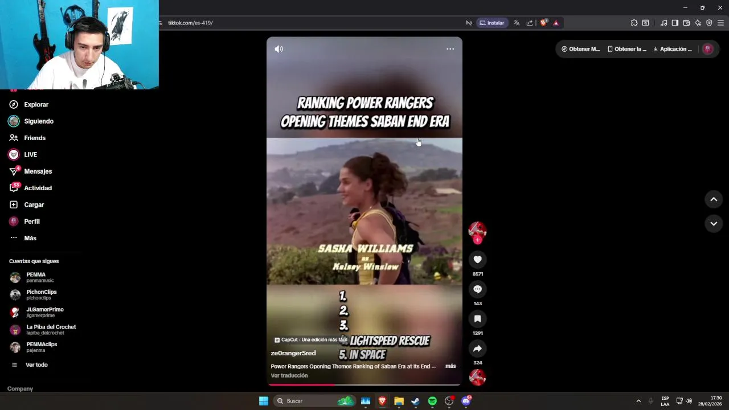729x410 pixels.
Task: Open the profile avatar in the top right
Action: click(x=708, y=49)
